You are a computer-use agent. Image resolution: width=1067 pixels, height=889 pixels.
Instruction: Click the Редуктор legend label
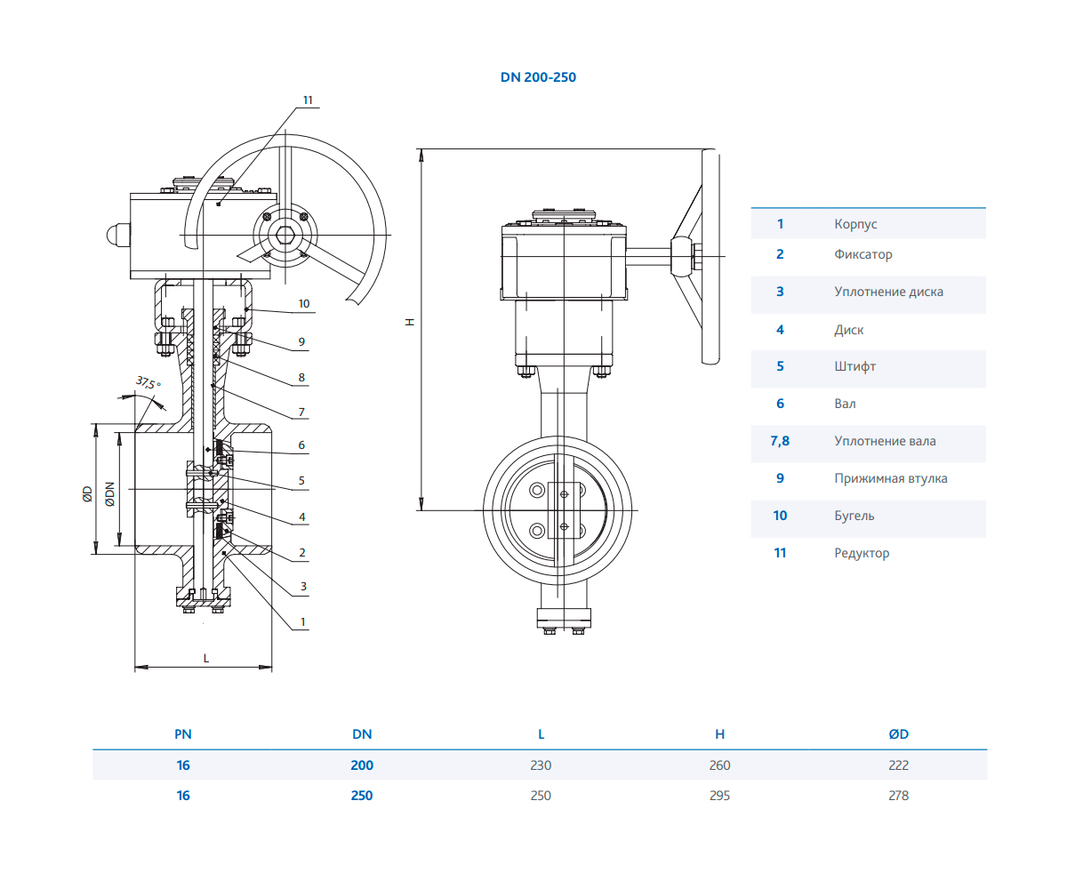pos(861,553)
